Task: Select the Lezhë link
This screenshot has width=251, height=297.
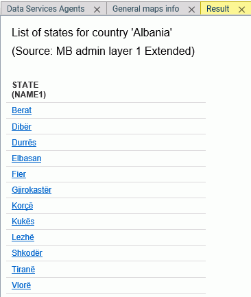Action: pos(23,237)
